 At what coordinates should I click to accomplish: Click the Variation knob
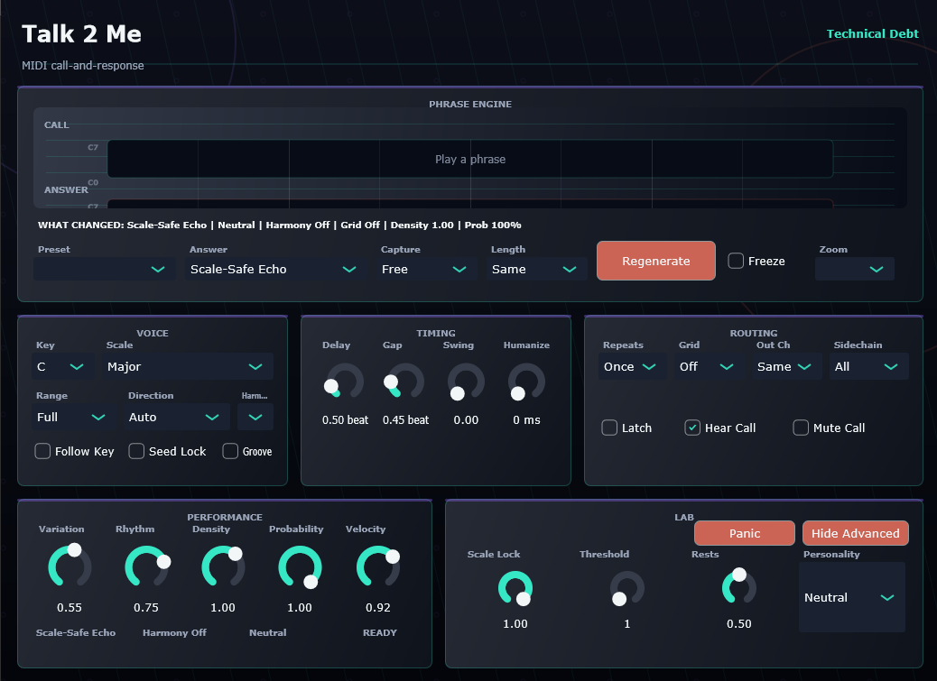click(70, 567)
